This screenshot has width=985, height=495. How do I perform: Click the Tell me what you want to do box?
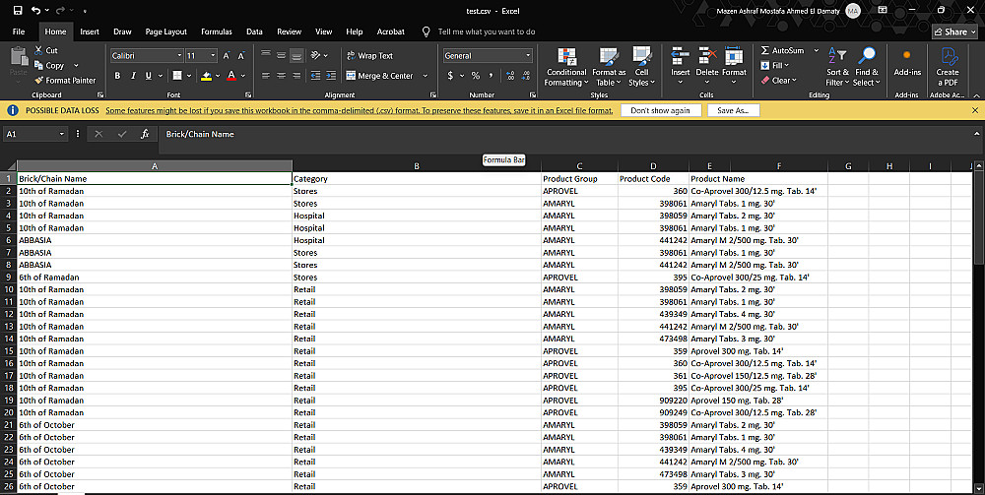click(x=487, y=31)
